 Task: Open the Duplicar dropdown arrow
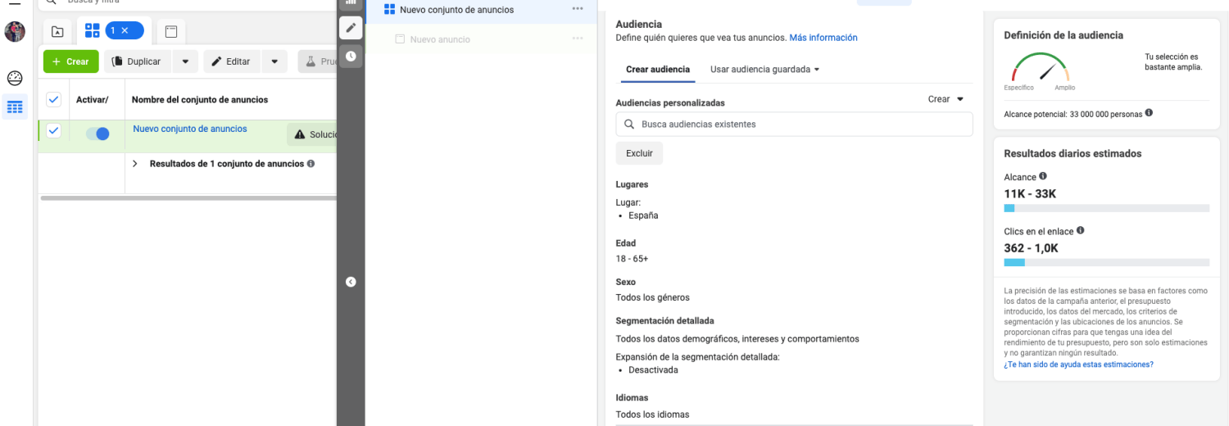click(x=185, y=61)
